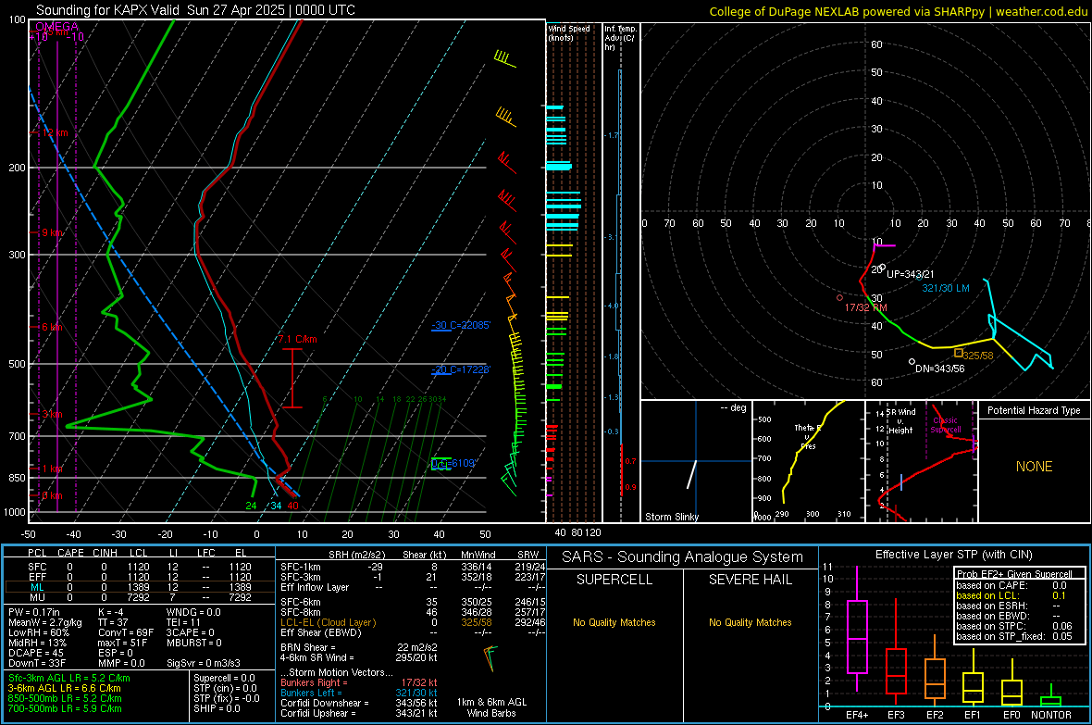Screen dimensions: 1092x725
Task: Select the SFC parcel row
Action: coord(139,567)
